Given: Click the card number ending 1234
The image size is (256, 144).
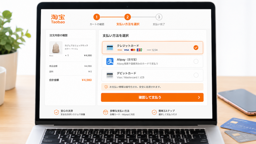Looking at the screenshot, I should tap(152, 50).
